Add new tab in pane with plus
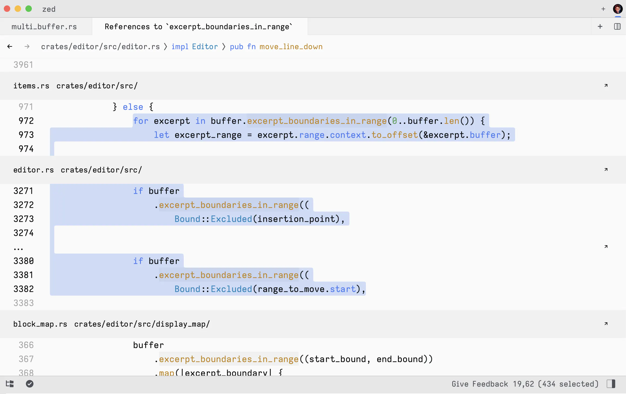The height and width of the screenshot is (394, 626). tap(600, 26)
